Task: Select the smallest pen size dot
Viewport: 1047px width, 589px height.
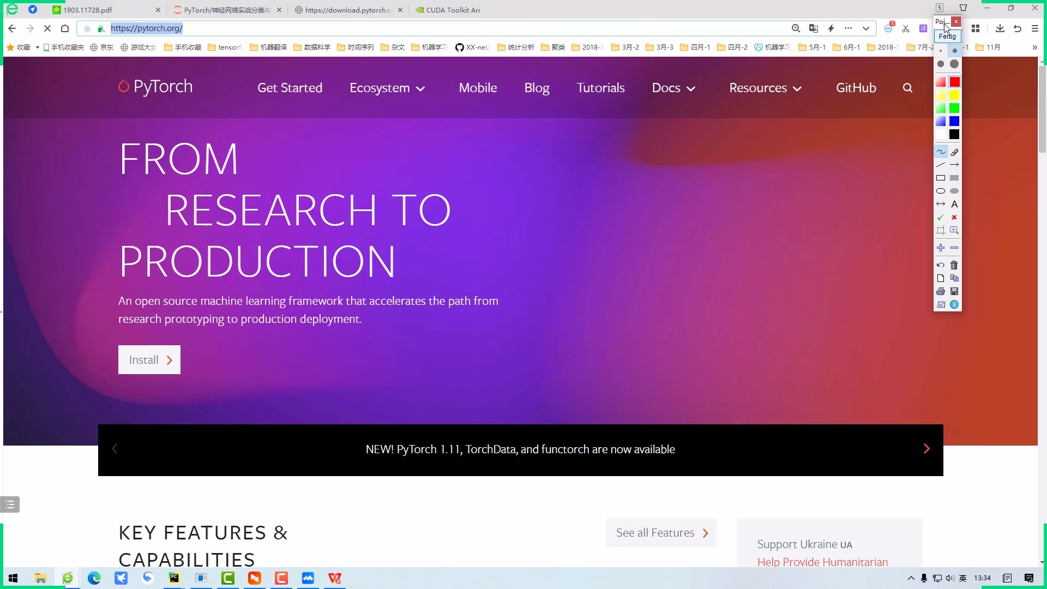Action: (941, 51)
